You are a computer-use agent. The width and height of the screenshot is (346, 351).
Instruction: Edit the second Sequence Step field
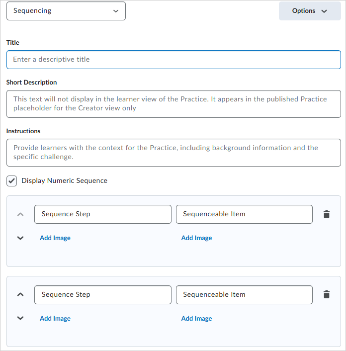(x=103, y=295)
